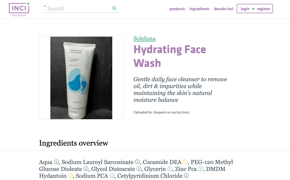Click info icon after Glycol Distearate
290x180 pixels.
(139, 169)
